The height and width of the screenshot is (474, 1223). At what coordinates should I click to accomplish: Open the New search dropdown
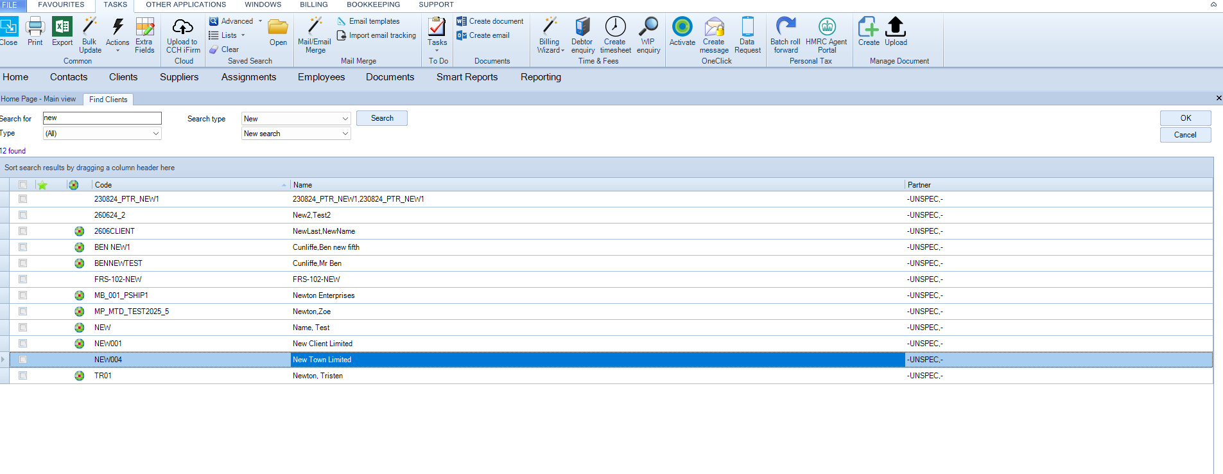tap(345, 134)
